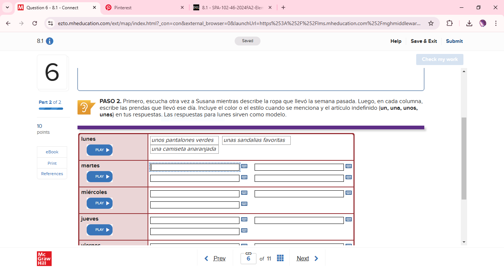Open the question grid navigator icon
Image resolution: width=504 pixels, height=269 pixels.
pos(280,258)
